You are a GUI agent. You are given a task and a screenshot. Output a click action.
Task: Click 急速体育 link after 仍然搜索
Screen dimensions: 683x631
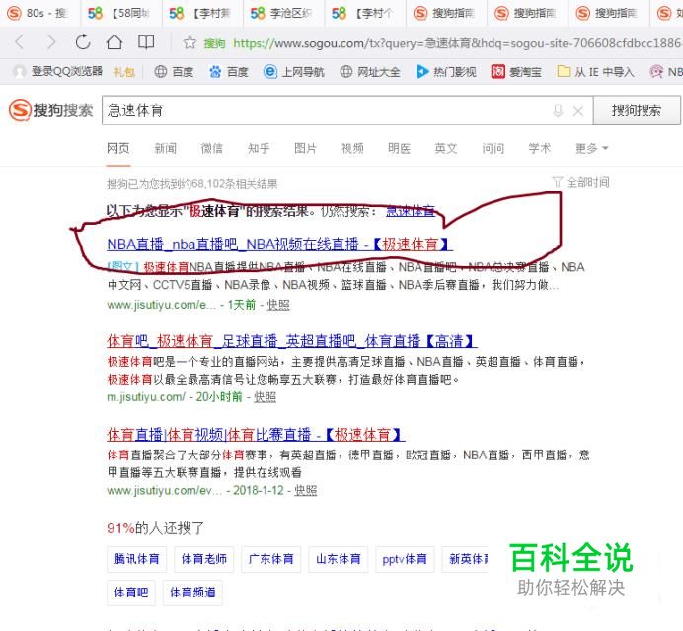coord(411,212)
